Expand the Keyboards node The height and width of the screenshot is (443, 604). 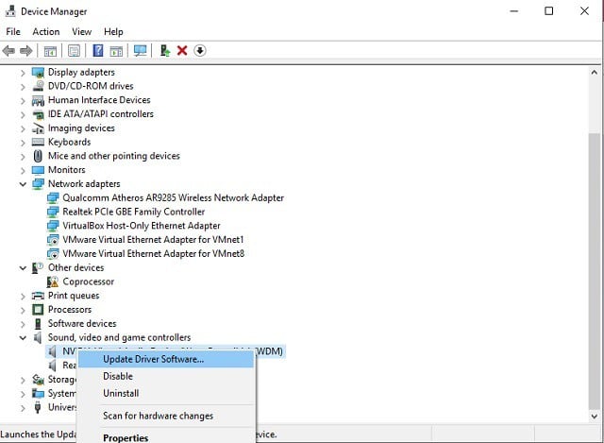point(23,143)
